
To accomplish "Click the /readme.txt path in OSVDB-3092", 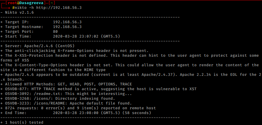I will (40, 94).
